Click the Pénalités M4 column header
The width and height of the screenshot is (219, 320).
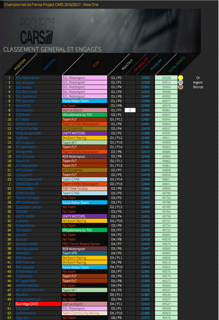coord(140,65)
